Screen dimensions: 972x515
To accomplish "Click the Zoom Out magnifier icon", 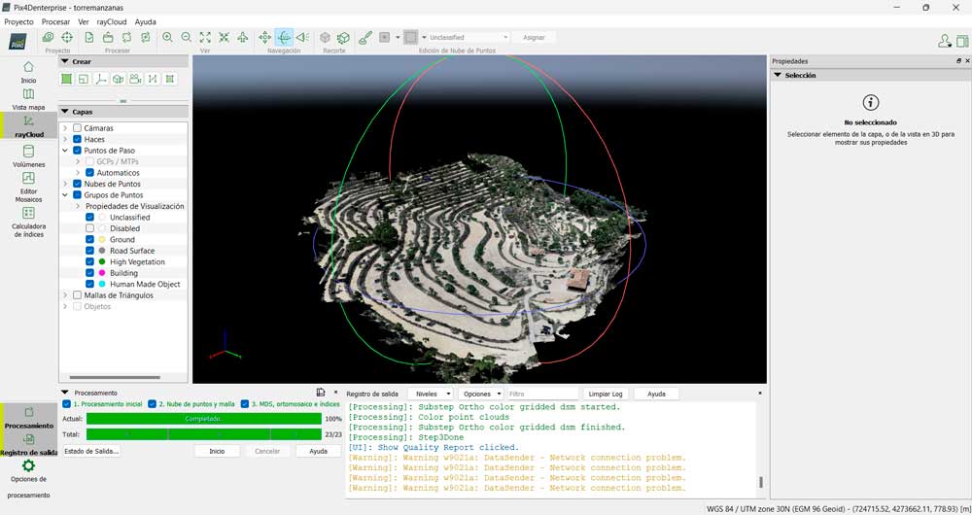I will coord(186,38).
